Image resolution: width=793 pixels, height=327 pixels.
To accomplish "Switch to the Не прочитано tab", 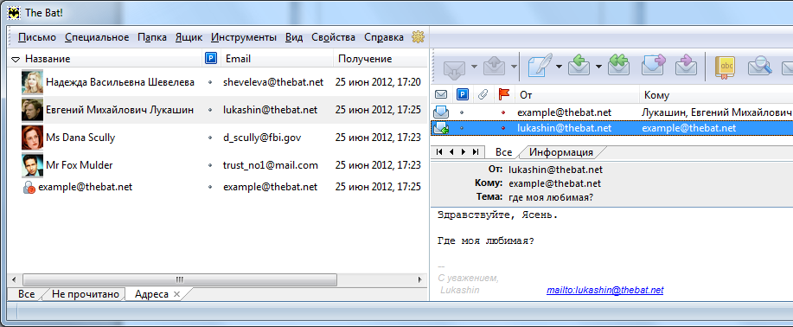I will tap(86, 294).
